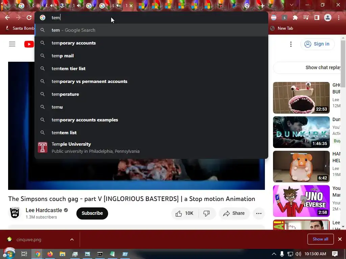This screenshot has width=346, height=259.
Task: Like the video with 10K thumbs-up
Action: pos(185,213)
